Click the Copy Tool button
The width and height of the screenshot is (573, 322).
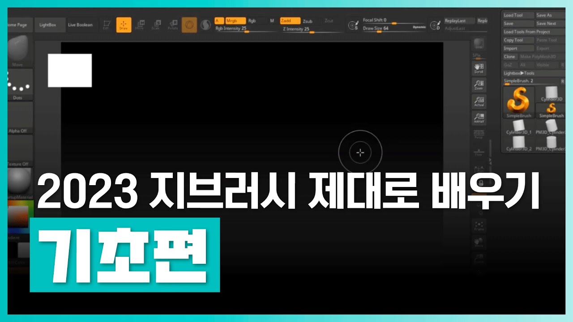tap(518, 40)
